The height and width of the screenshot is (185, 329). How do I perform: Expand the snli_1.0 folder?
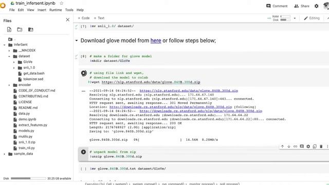pyautogui.click(x=14, y=68)
